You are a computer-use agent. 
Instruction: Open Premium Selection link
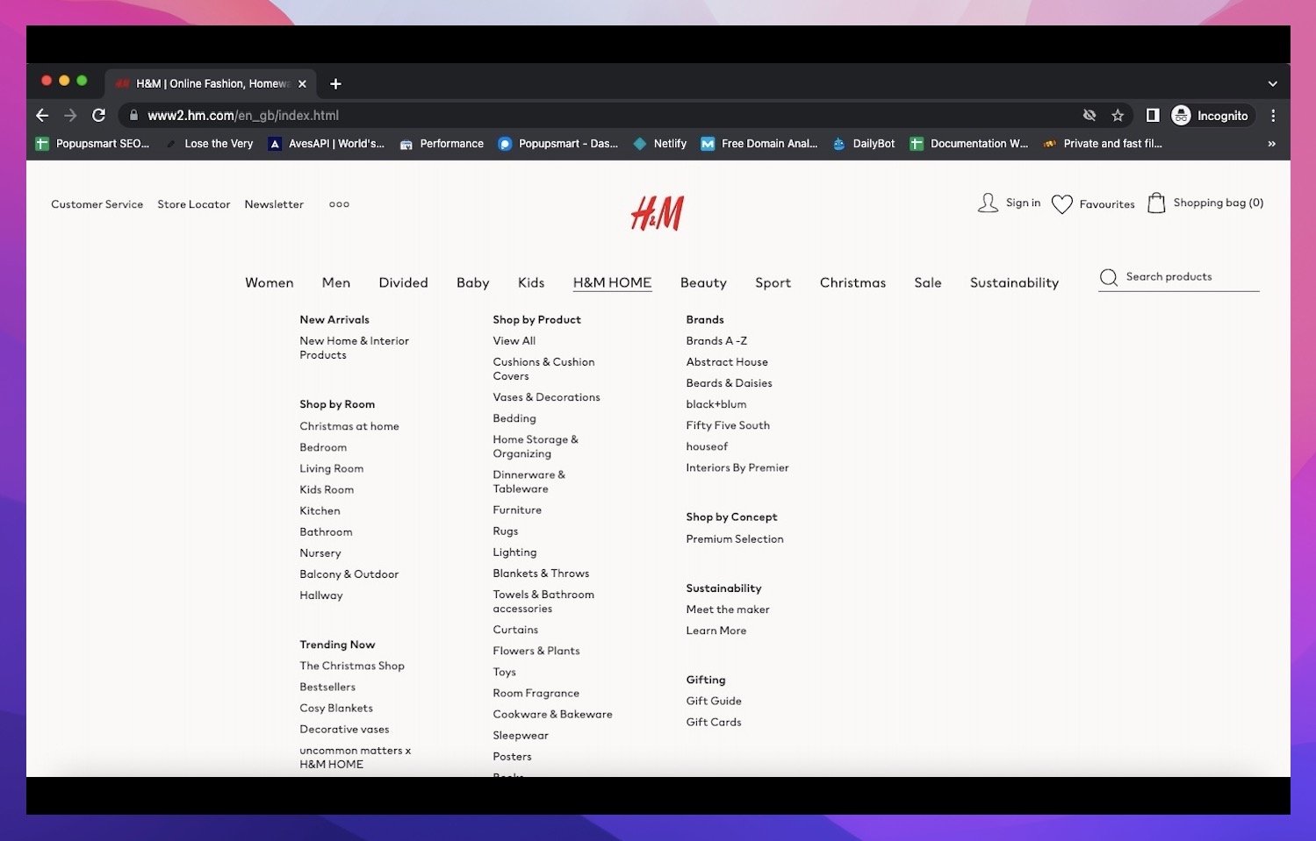[735, 539]
